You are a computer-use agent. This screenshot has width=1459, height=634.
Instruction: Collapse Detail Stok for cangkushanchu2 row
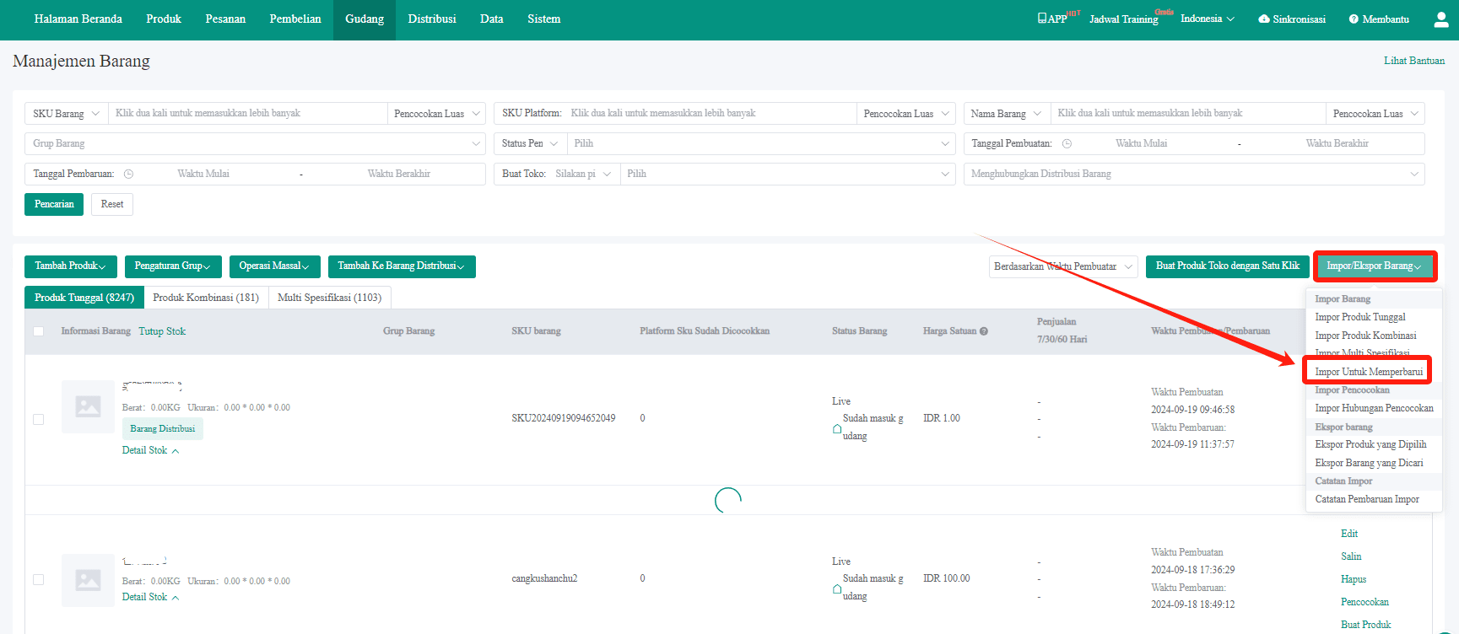[150, 597]
